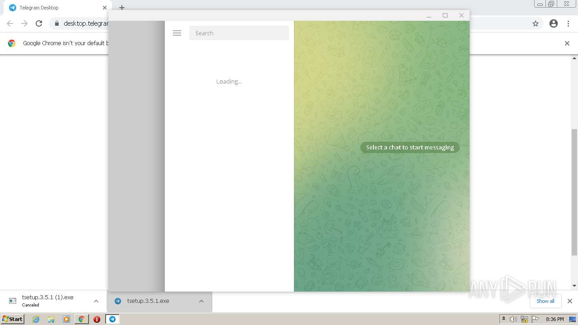Open network status tray icon
The image size is (578, 325).
(525, 319)
